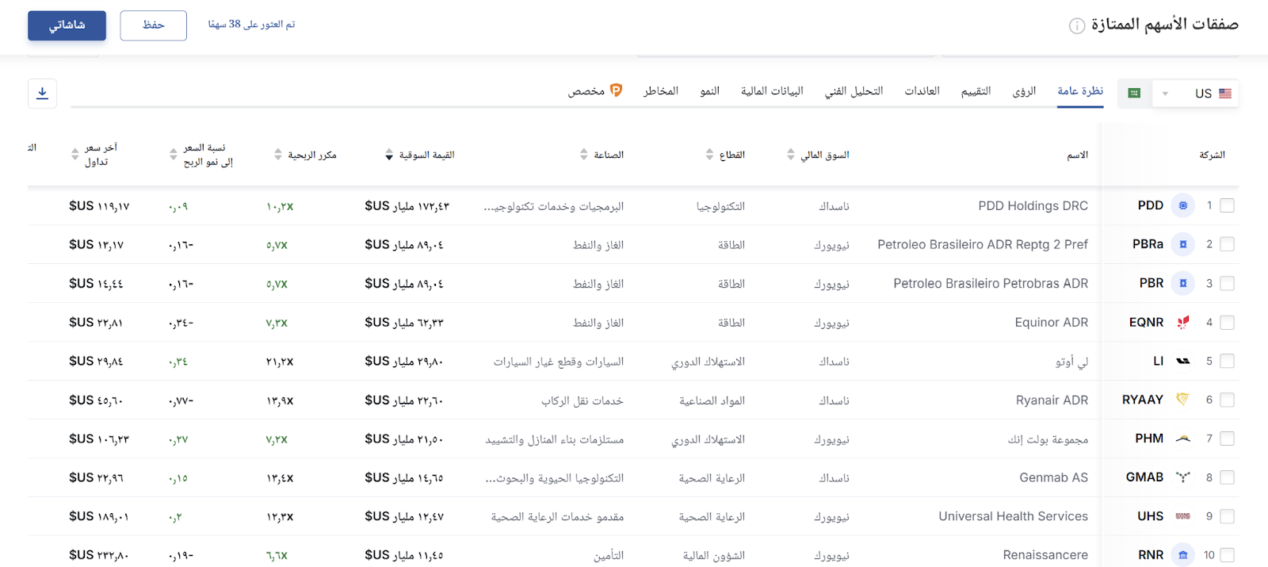1268x567 pixels.
Task: Click the Universal Health Services name
Action: pyautogui.click(x=1013, y=516)
